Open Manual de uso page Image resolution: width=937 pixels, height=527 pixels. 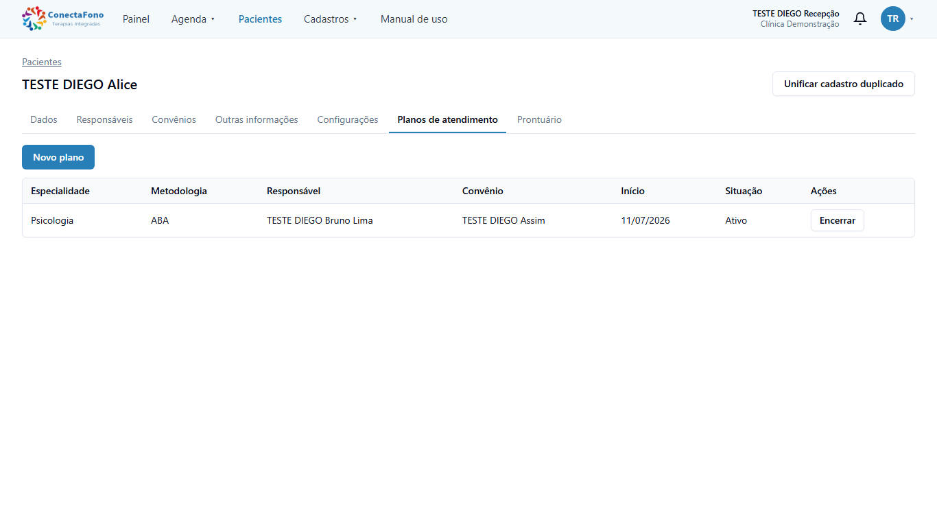coord(414,19)
